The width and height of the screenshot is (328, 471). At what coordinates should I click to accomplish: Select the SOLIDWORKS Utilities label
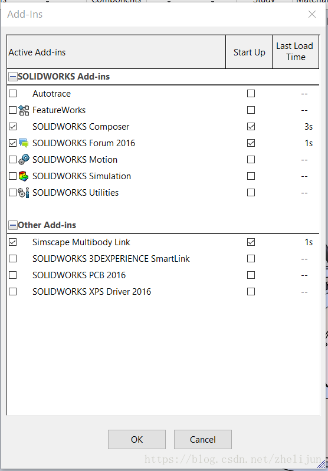click(x=76, y=193)
